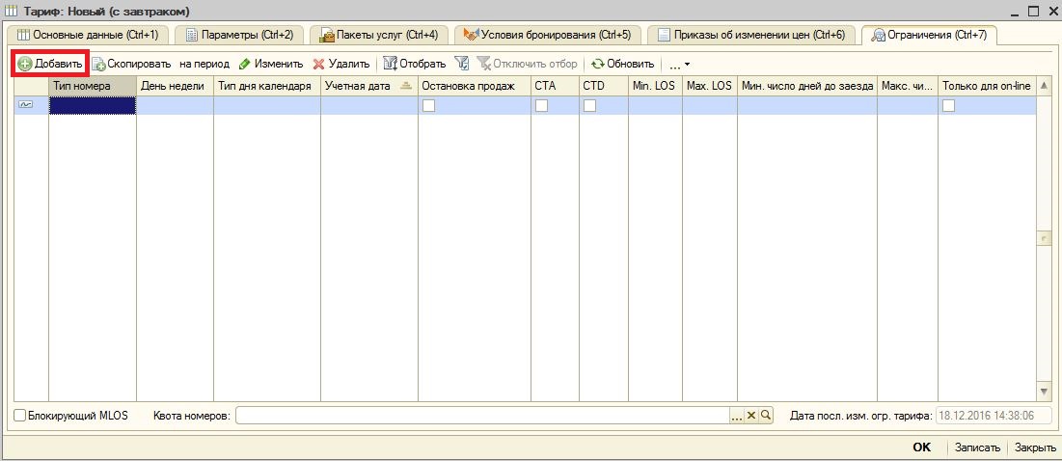The width and height of the screenshot is (1062, 461).
Task: Enable the Блокирующий MLOS checkbox
Action: [20, 415]
